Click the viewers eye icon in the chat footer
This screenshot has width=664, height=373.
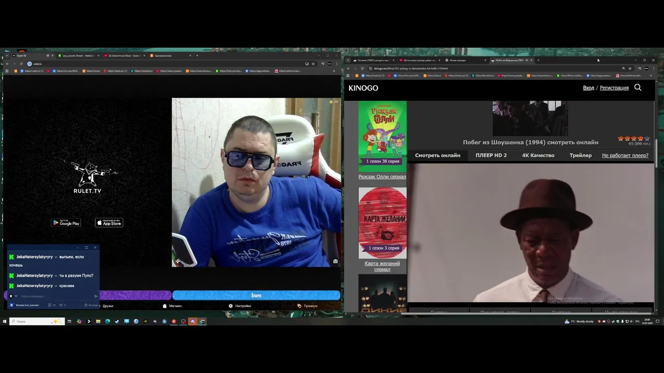pos(61,305)
